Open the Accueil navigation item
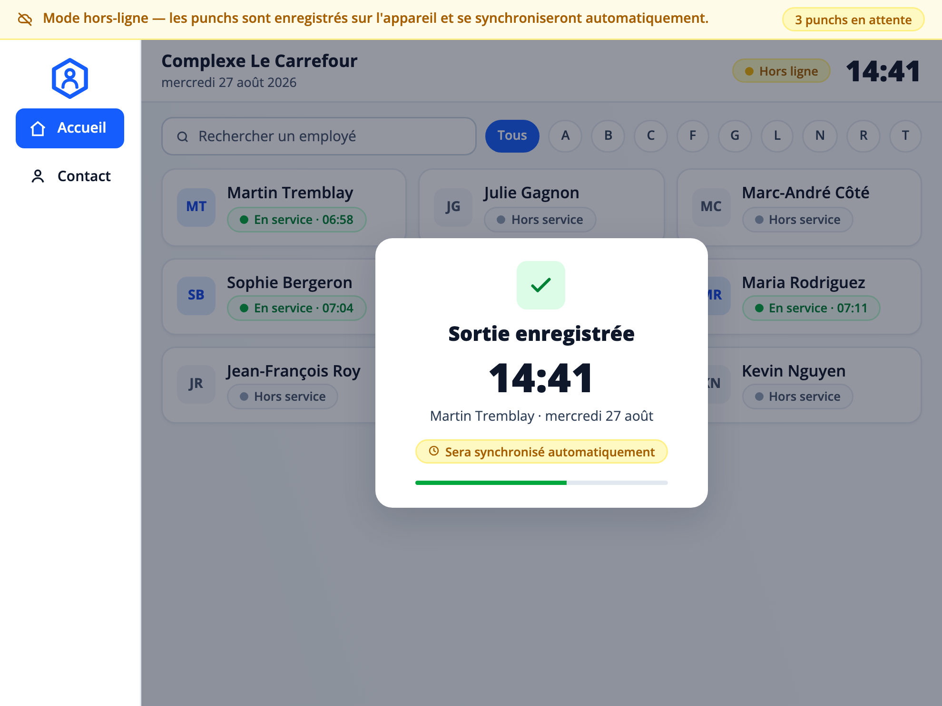942x706 pixels. tap(70, 128)
